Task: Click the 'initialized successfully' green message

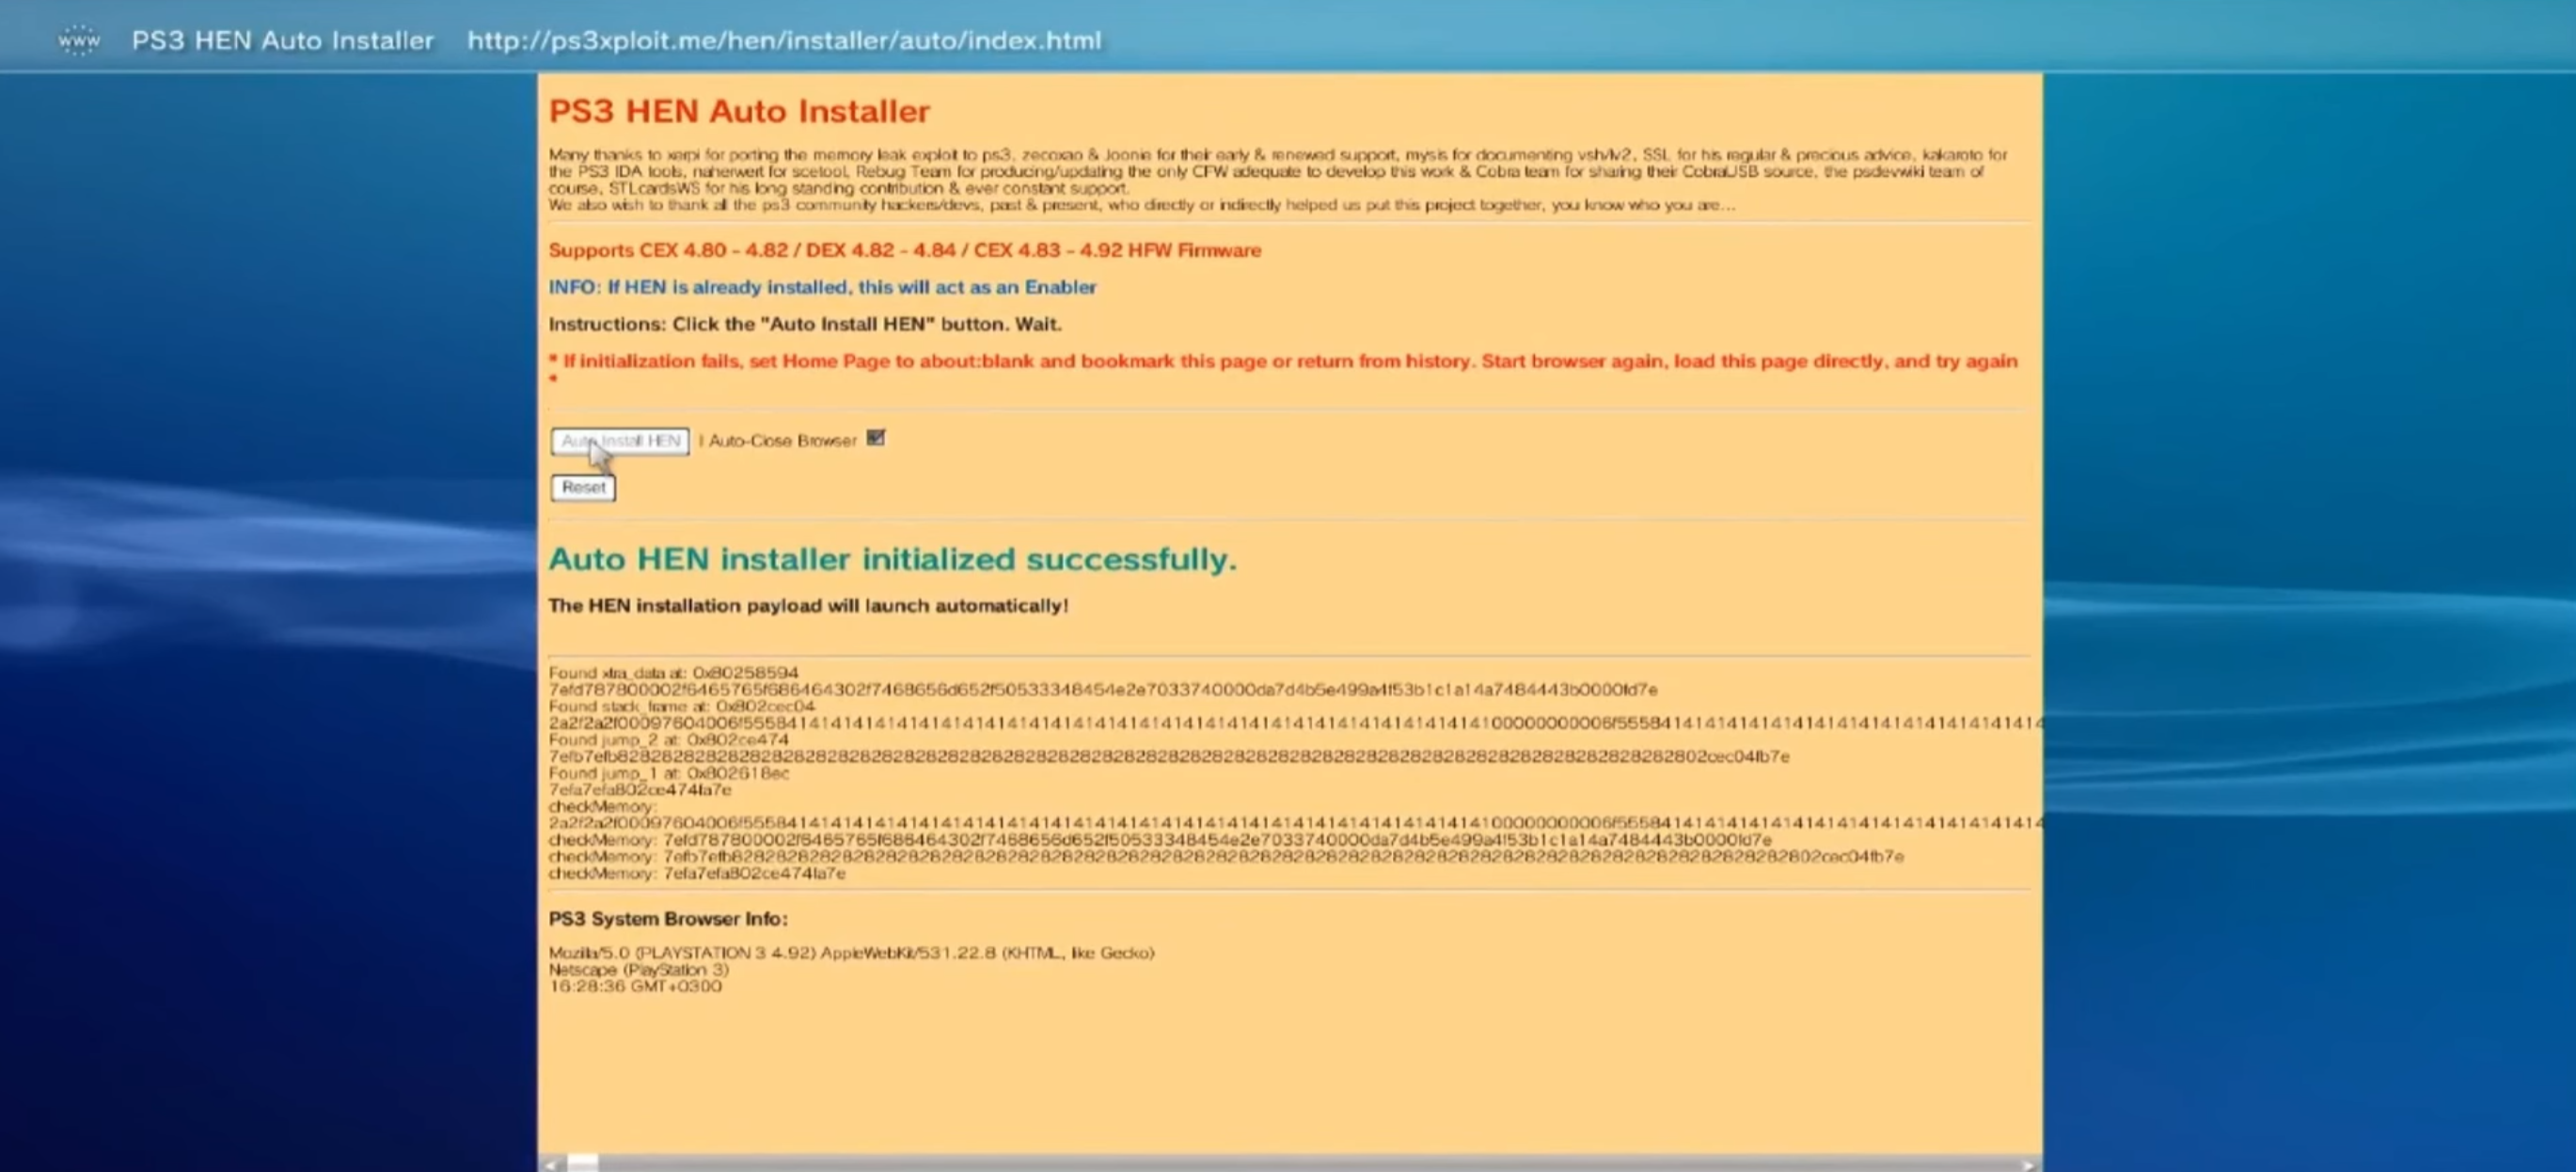Action: [x=892, y=558]
